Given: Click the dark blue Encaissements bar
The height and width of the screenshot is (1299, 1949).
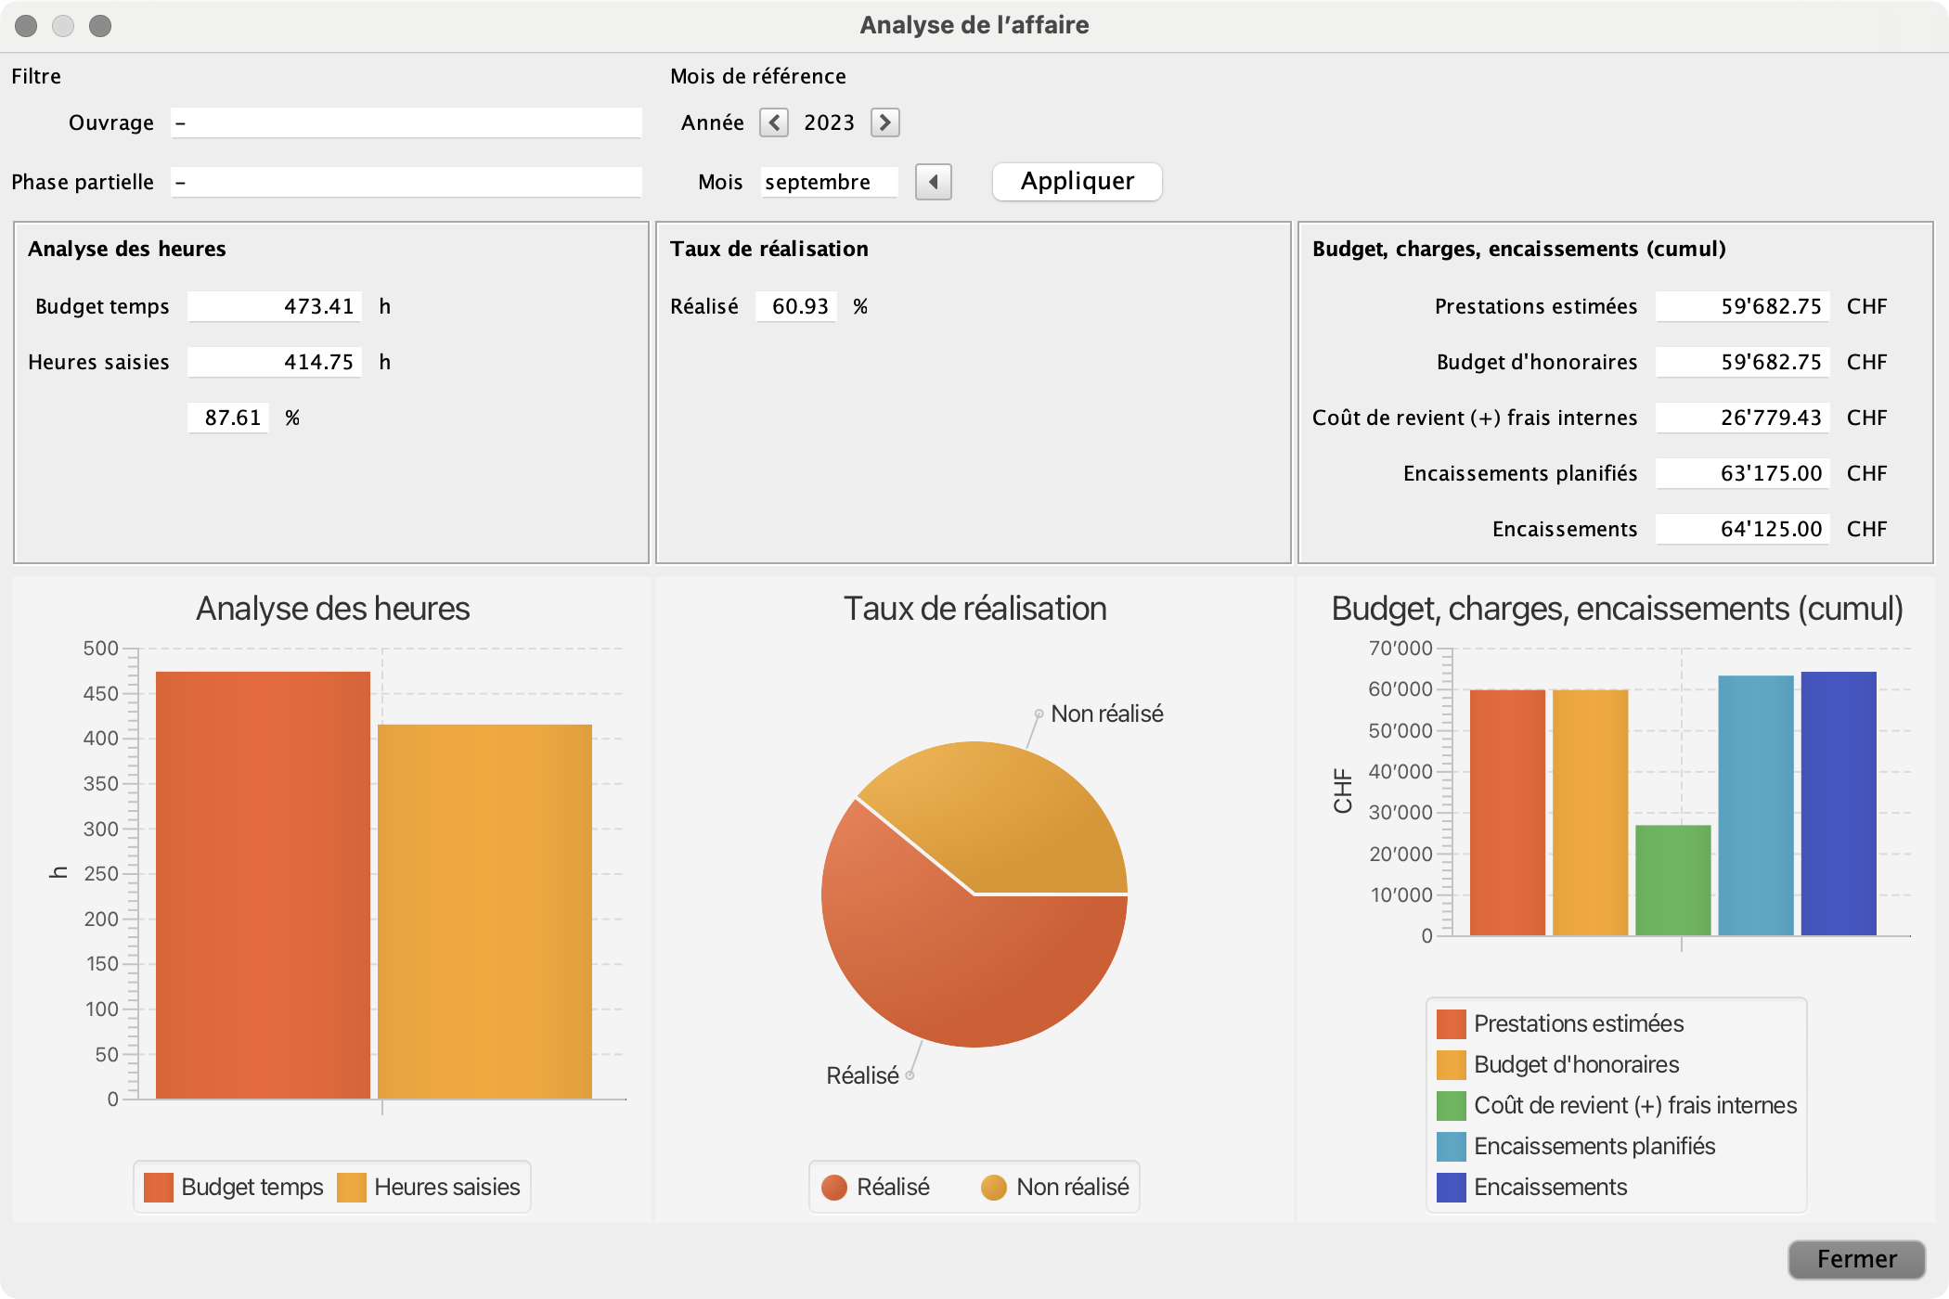Looking at the screenshot, I should point(1839,804).
